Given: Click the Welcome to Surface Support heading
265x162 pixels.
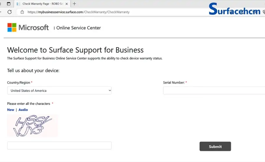Looking at the screenshot, I should point(75,50).
